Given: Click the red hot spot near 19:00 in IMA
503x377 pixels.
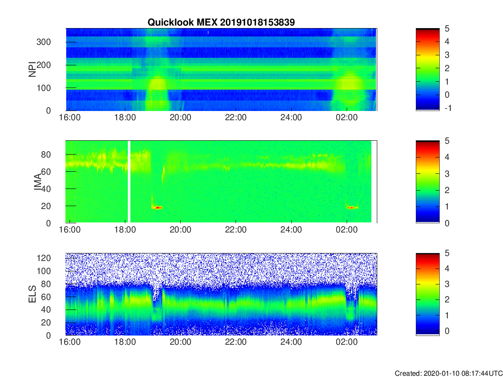Looking at the screenshot, I should 158,207.
